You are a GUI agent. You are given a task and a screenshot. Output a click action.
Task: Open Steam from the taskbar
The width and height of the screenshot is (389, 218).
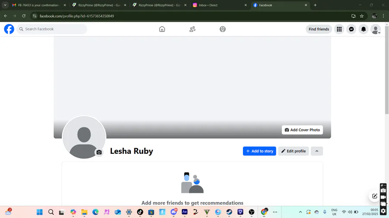click(x=229, y=212)
